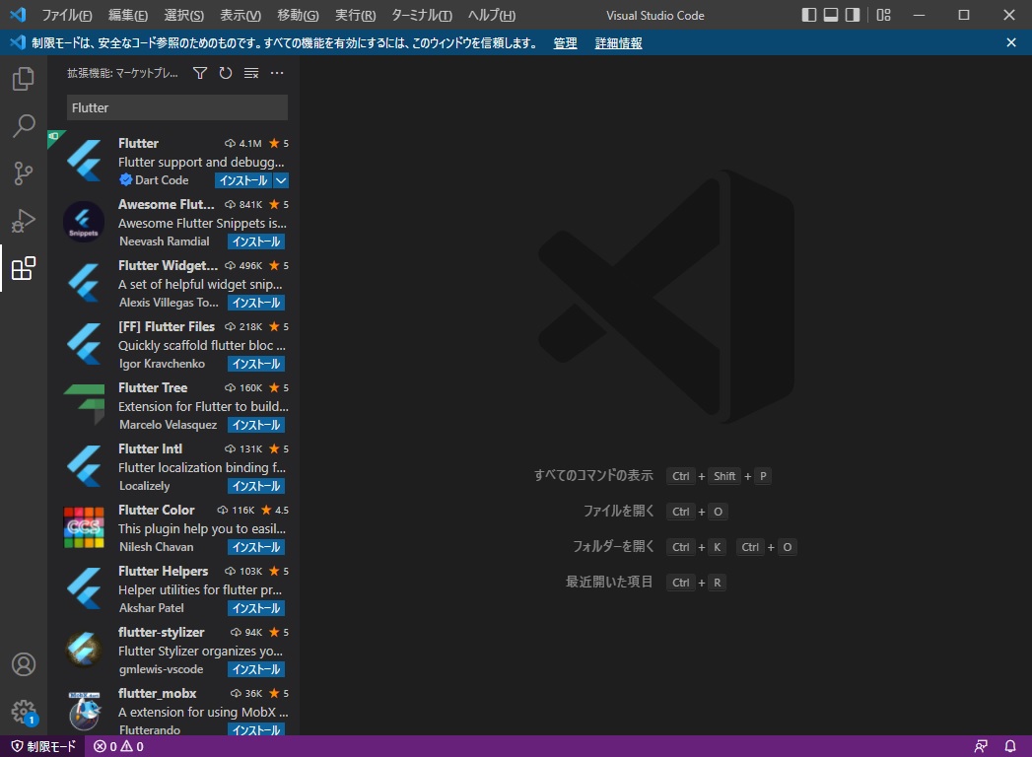Open the Explorer view in activity bar
The width and height of the screenshot is (1032, 757).
coord(23,78)
